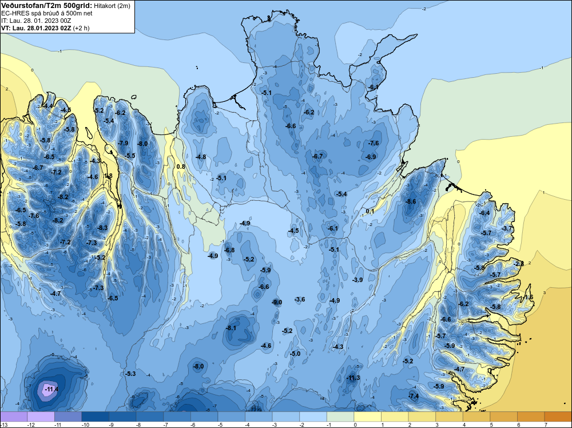The height and width of the screenshot is (428, 572).
Task: Select the '-5.3' temperature label
Action: [130, 374]
